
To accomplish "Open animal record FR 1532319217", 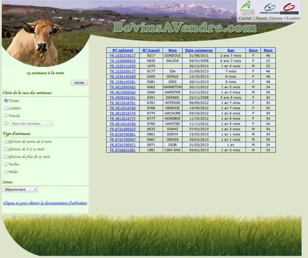I will [x=123, y=56].
